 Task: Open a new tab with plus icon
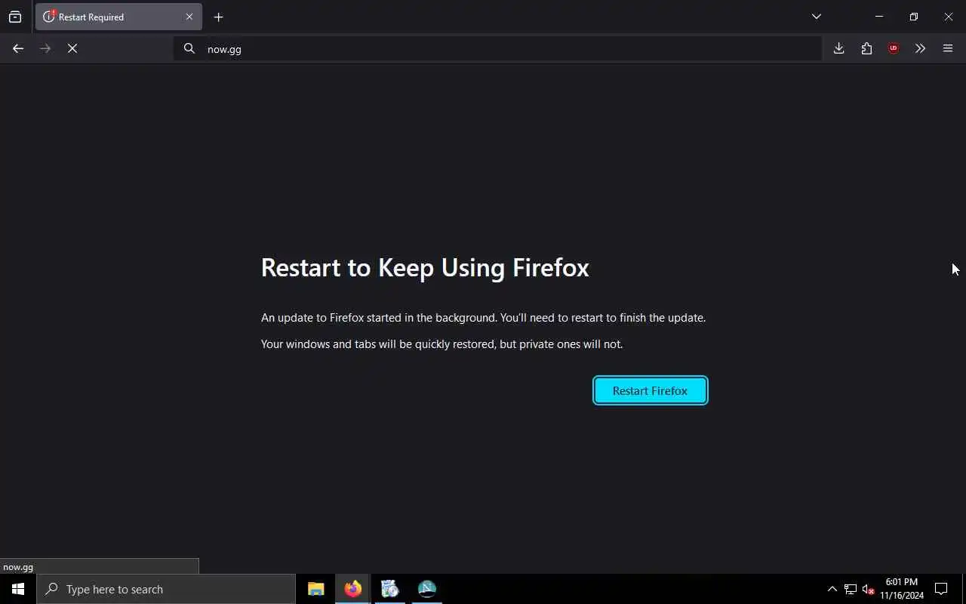218,17
